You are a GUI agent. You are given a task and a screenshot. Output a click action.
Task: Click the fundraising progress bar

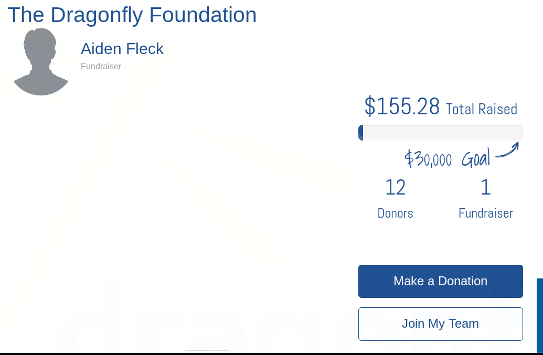pyautogui.click(x=441, y=133)
